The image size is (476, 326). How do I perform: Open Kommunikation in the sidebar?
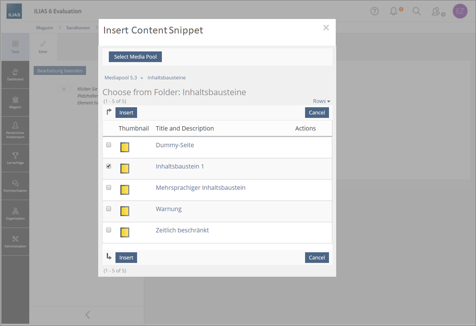click(x=15, y=186)
